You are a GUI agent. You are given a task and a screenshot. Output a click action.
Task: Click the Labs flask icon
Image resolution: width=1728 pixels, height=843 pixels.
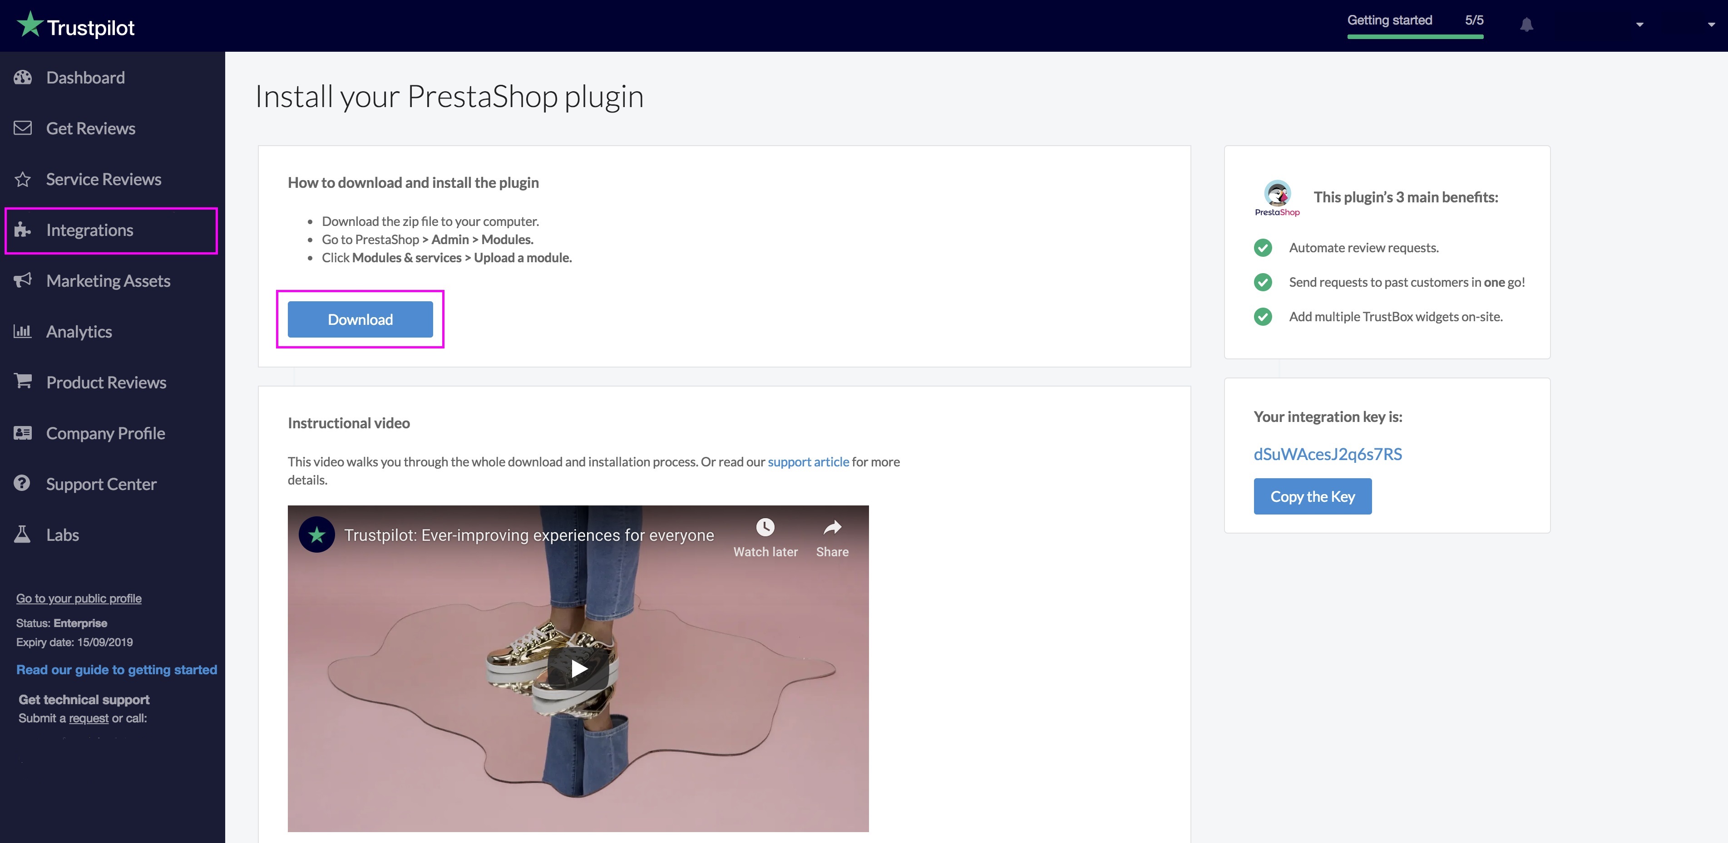click(22, 534)
